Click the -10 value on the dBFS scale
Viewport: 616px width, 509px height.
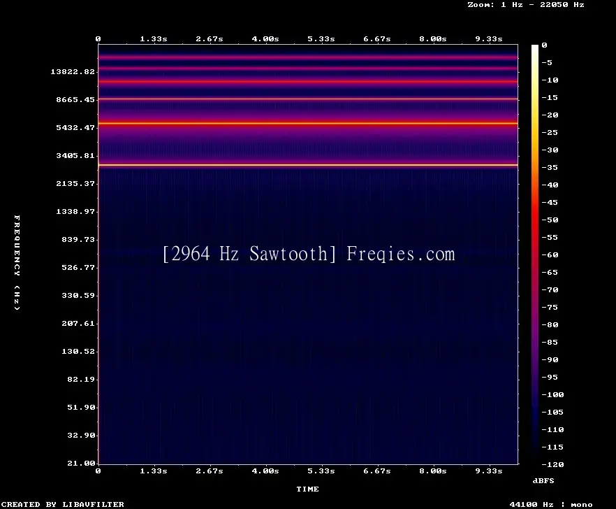[x=550, y=80]
